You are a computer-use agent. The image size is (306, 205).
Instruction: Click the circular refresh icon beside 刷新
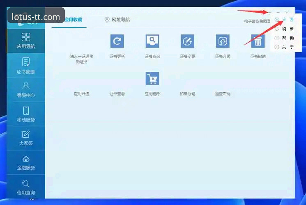tap(277, 29)
